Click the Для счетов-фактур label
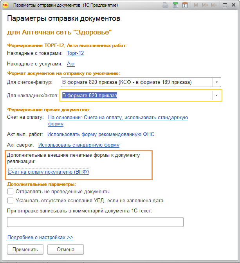This screenshot has height=263, width=240. pyautogui.click(x=29, y=82)
